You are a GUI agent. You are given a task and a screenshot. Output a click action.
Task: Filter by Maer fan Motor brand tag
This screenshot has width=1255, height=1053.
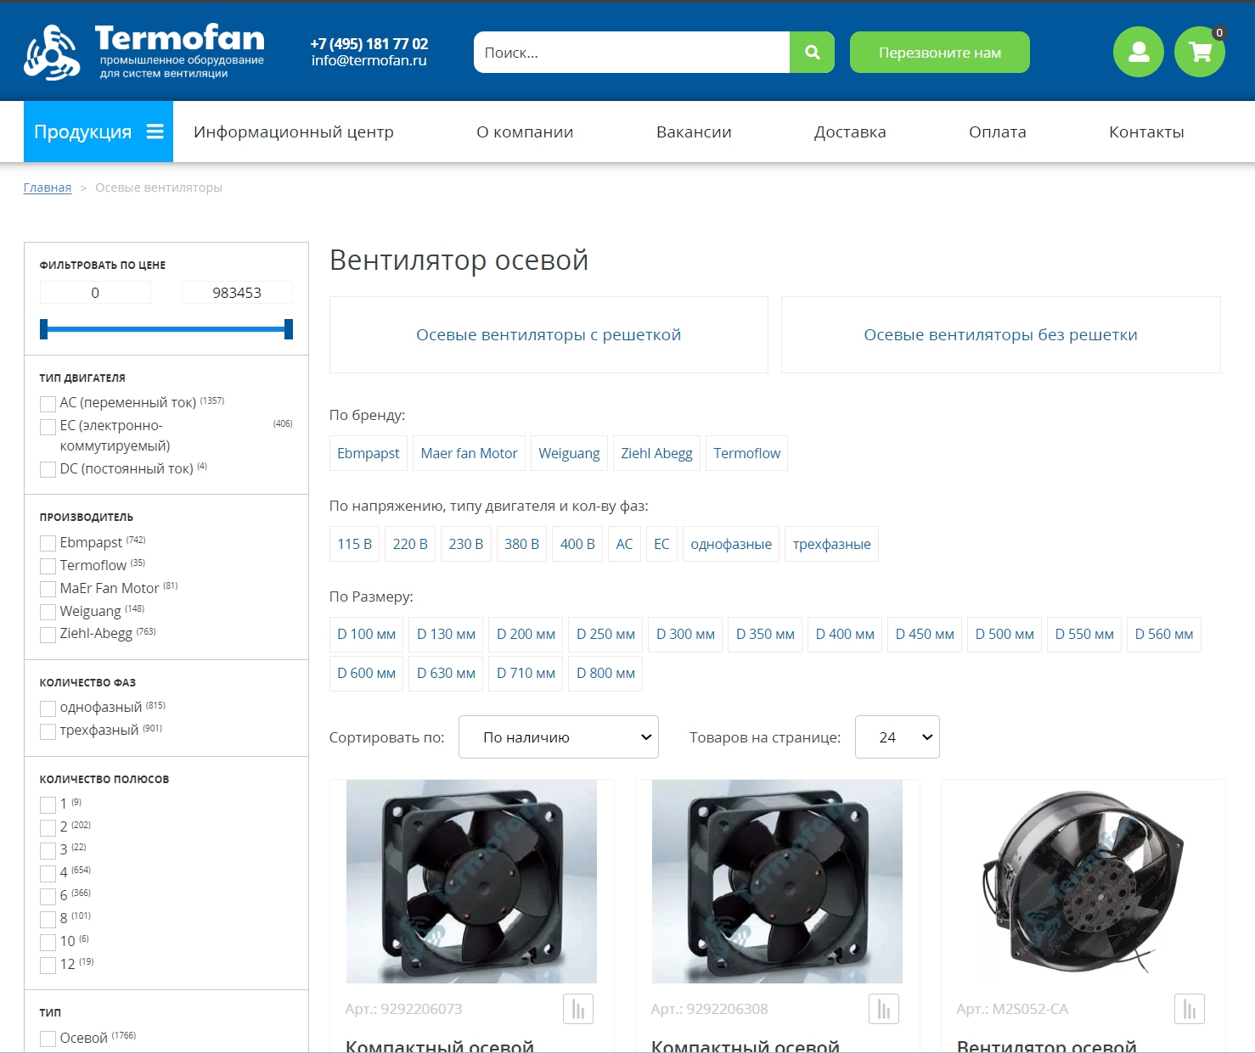point(469,453)
